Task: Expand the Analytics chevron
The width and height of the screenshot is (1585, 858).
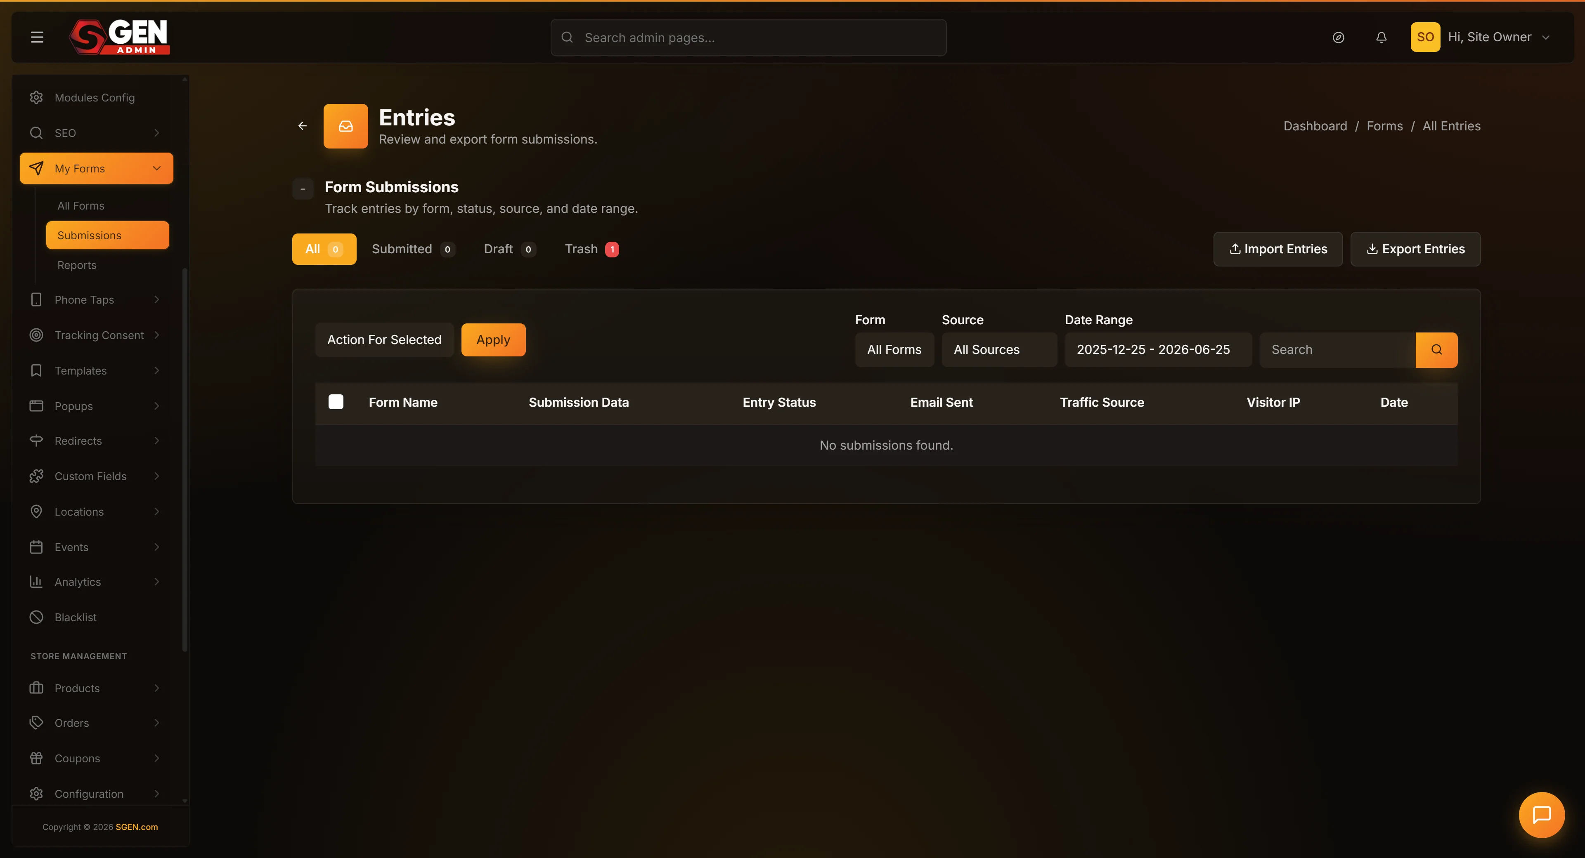Action: pos(157,582)
